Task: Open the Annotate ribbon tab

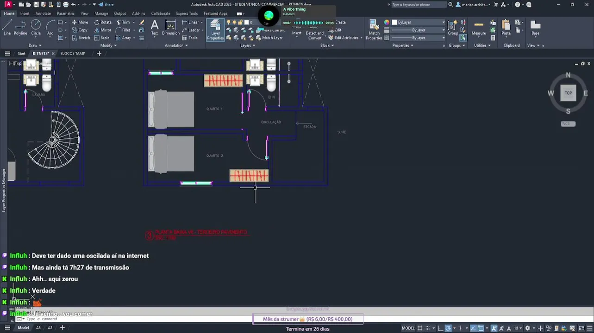Action: [x=43, y=13]
